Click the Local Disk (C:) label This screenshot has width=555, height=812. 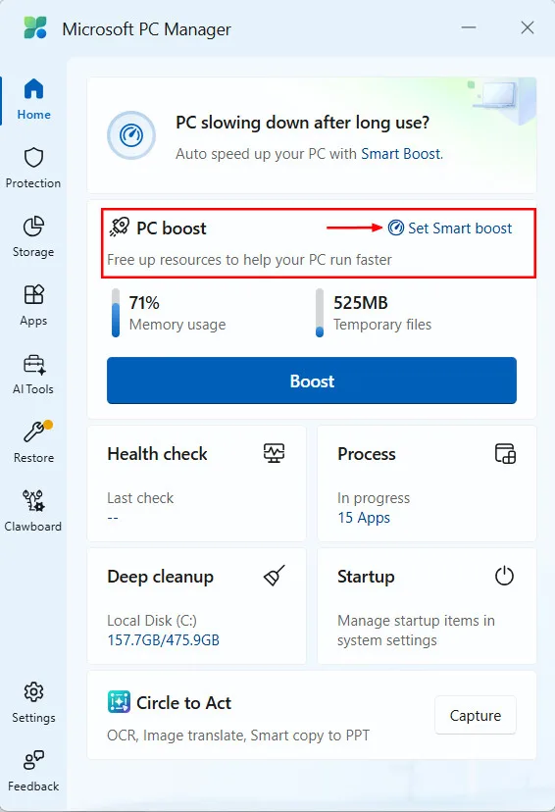pyautogui.click(x=152, y=621)
